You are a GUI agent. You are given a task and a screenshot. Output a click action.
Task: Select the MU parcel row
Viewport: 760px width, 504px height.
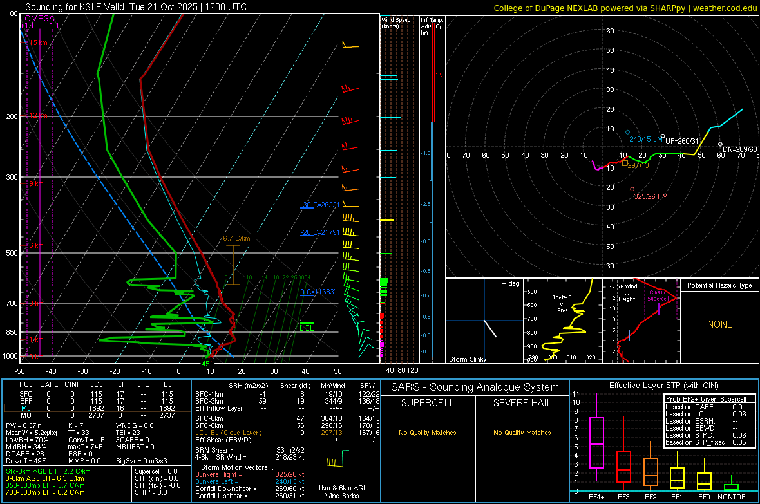coord(97,415)
